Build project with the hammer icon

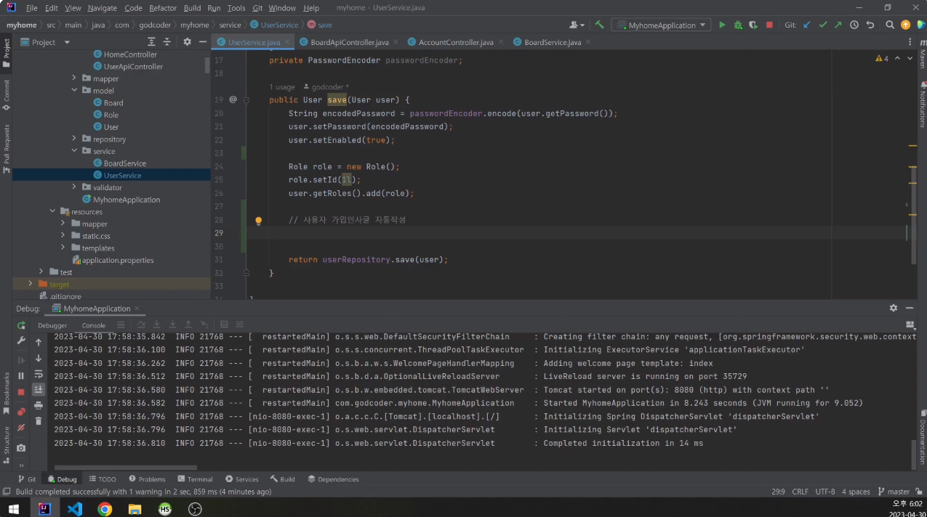(599, 25)
